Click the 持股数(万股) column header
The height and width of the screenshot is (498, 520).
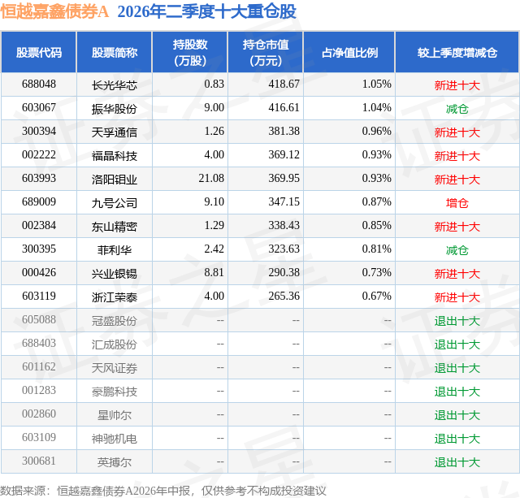point(190,52)
